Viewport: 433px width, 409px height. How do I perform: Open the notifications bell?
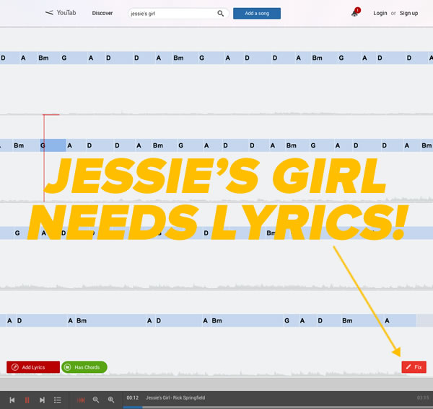354,13
